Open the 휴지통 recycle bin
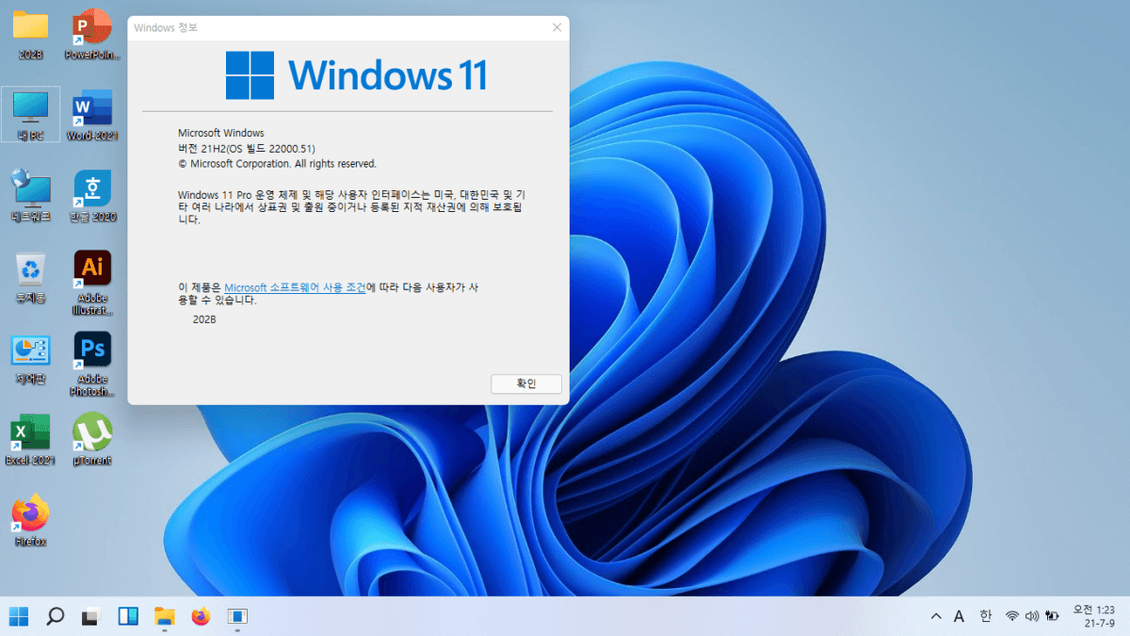Viewport: 1130px width, 636px height. tap(31, 277)
